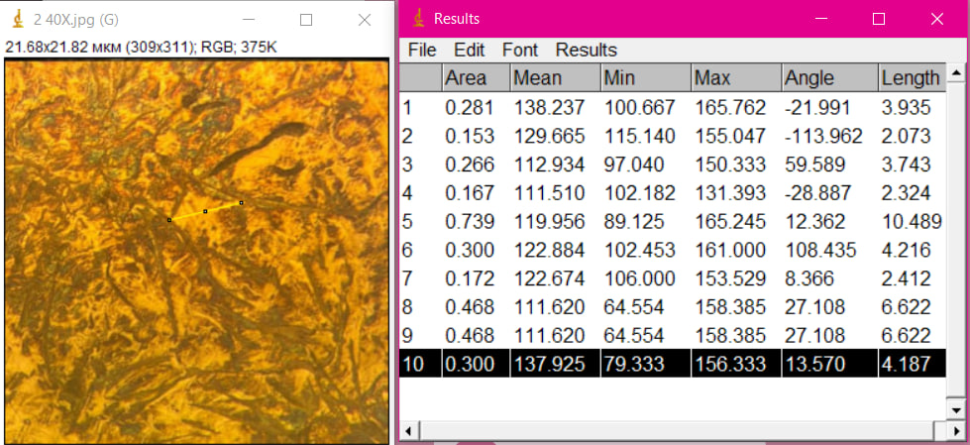Click the Angle value 13.570

pos(814,364)
